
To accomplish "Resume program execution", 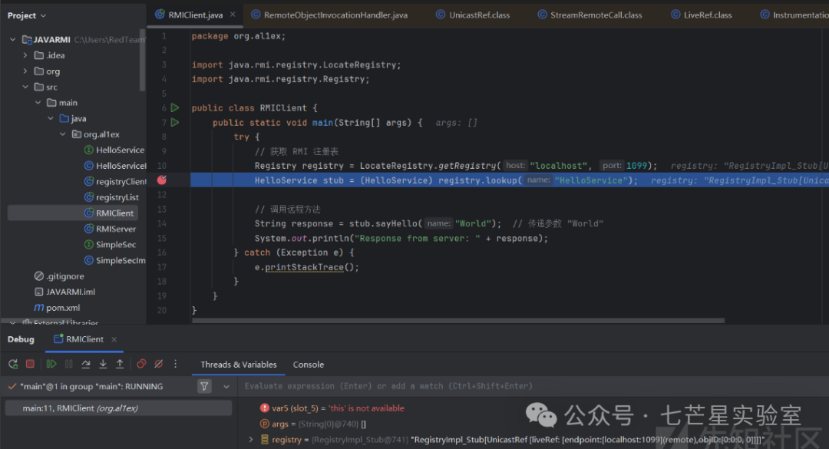I will coord(51,364).
